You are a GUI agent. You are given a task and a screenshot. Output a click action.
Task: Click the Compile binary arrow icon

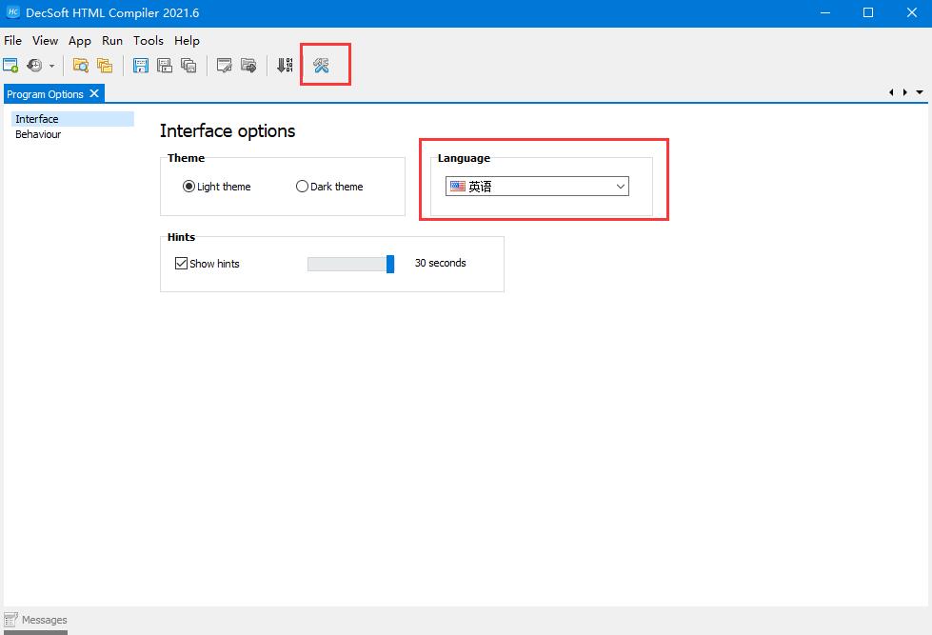[284, 66]
